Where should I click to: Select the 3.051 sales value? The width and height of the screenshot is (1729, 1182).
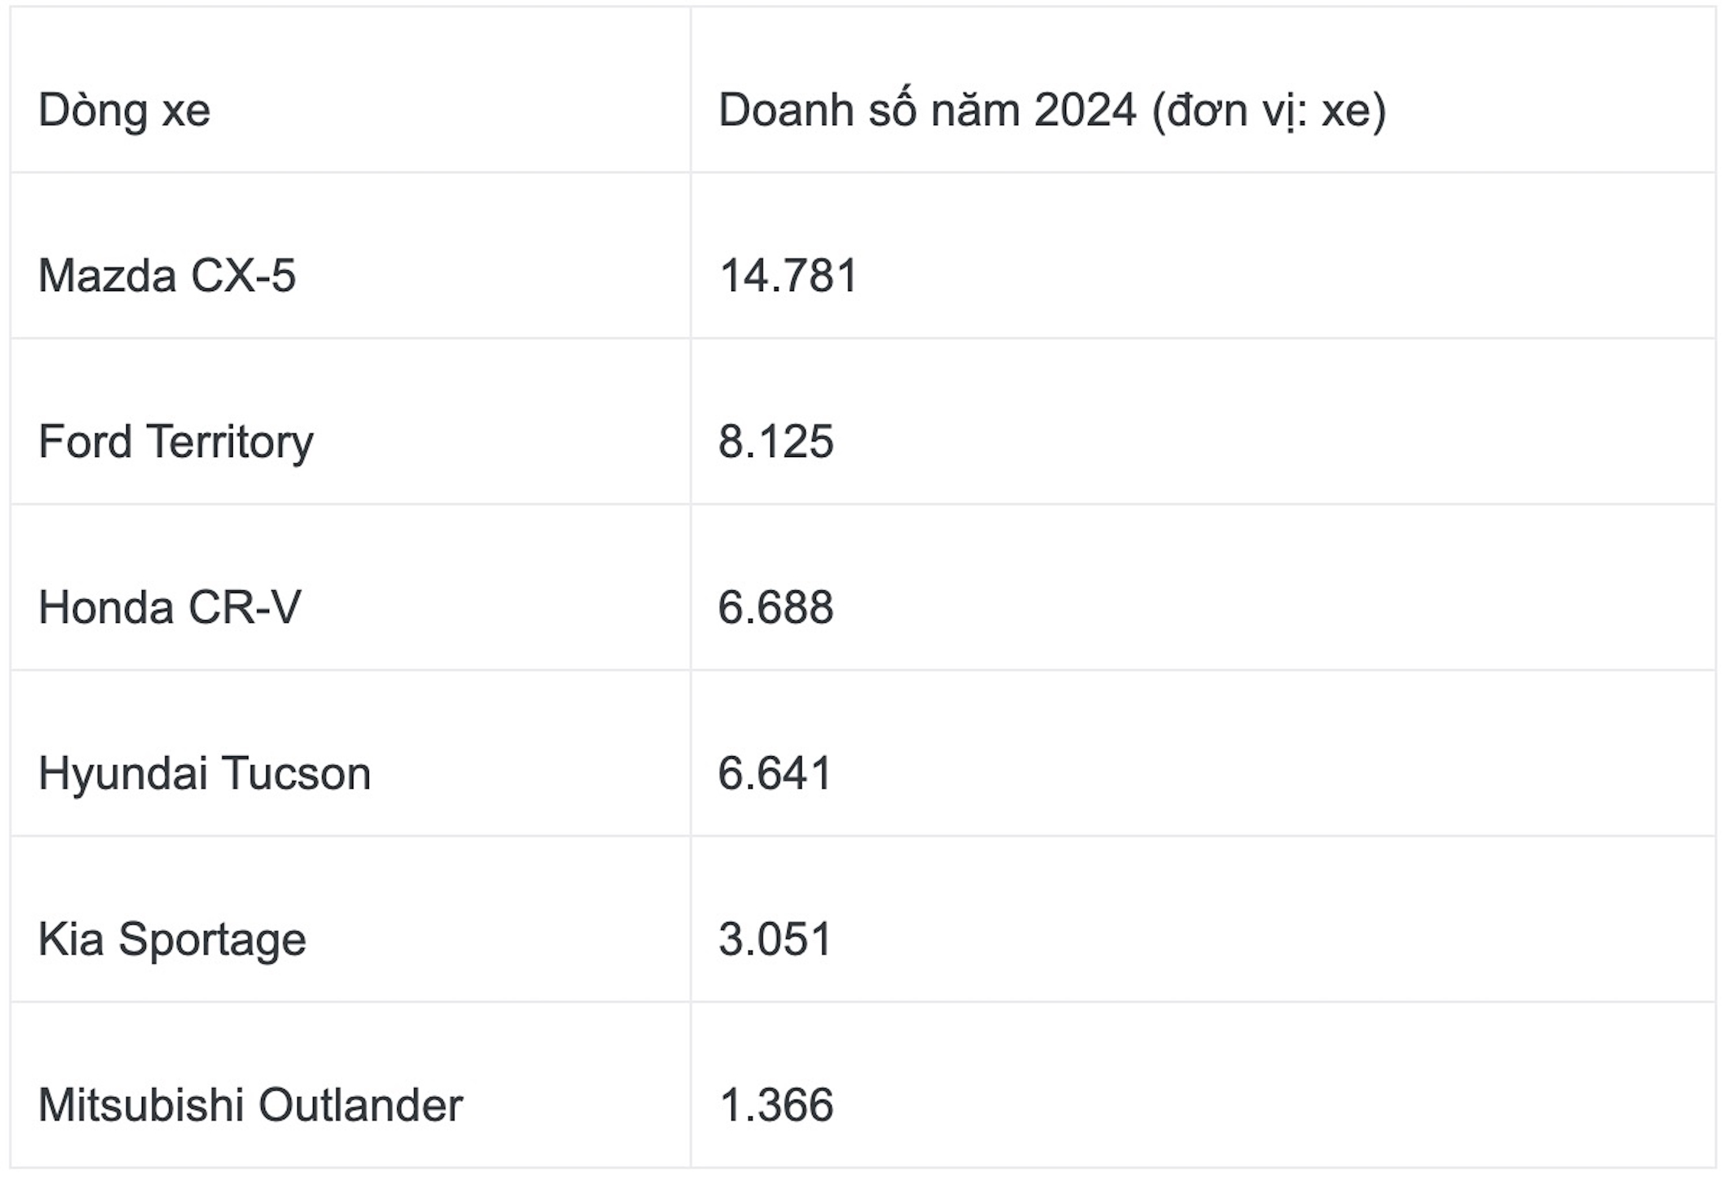(x=775, y=939)
